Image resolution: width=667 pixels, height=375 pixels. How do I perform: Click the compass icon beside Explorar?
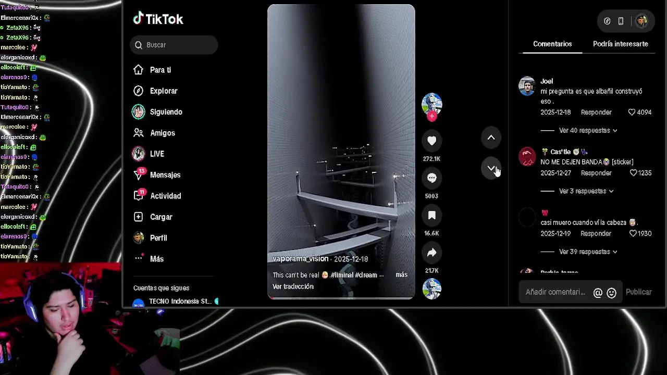[138, 91]
